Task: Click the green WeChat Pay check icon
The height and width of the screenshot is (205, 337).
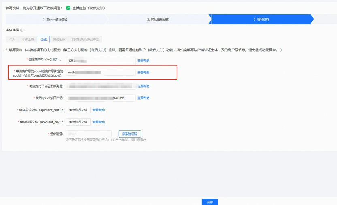Action: (x=68, y=8)
